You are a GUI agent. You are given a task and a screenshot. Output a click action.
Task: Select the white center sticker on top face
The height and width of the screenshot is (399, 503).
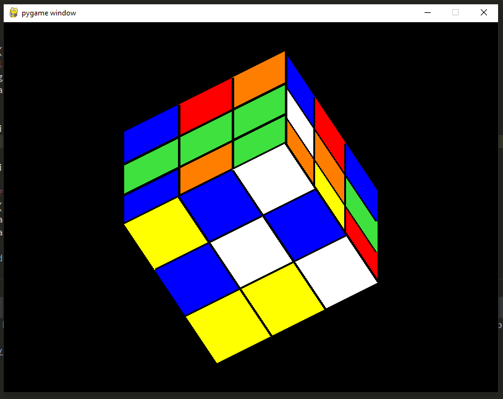point(250,256)
